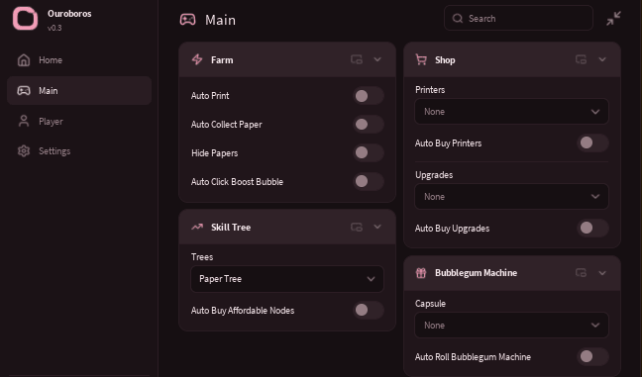642x377 pixels.
Task: Collapse the Bubblegum Machine section chevron
Action: click(x=602, y=273)
